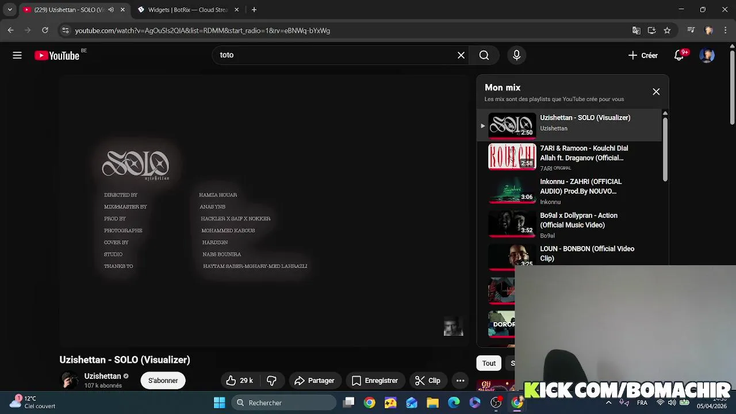Select the Tout filter chip

click(489, 363)
